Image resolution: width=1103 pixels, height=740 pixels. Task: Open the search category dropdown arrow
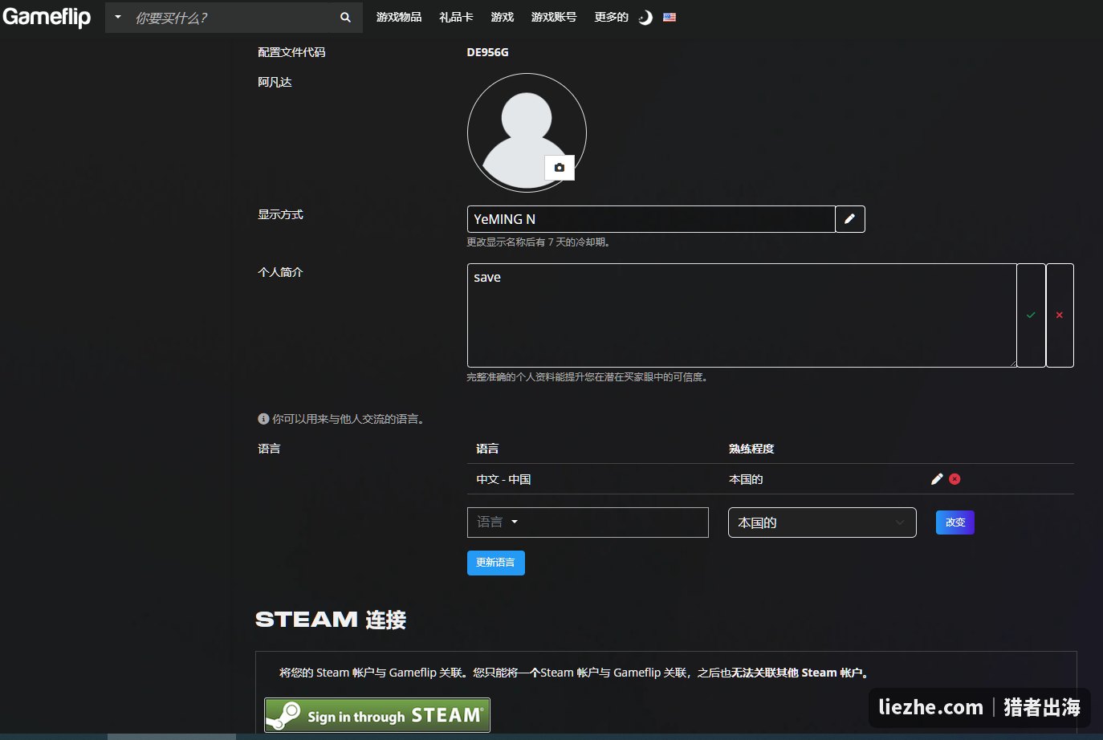pos(118,17)
